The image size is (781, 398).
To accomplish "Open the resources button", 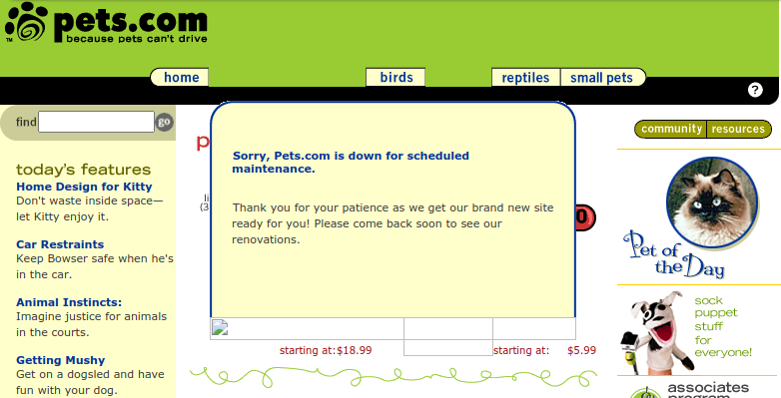I will [739, 129].
